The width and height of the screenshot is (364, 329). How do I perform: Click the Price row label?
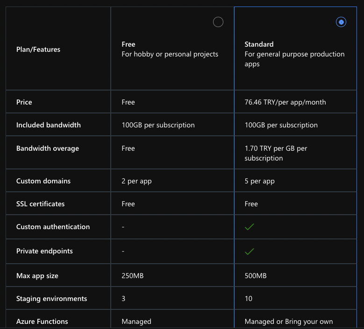[24, 102]
